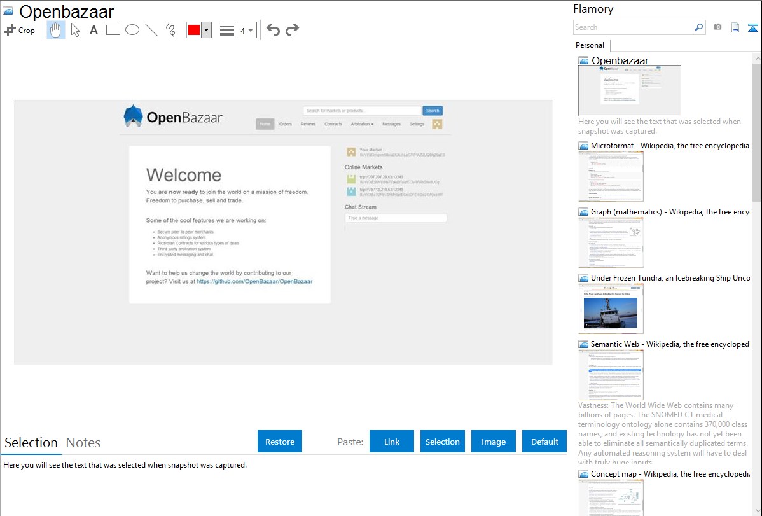
Task: Click the Concept map - Wikipedia title
Action: [670, 473]
